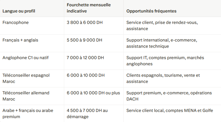Click the 'Fourchette mensuelle indicative' header
Screen dimensions: 221x122
point(89,8)
